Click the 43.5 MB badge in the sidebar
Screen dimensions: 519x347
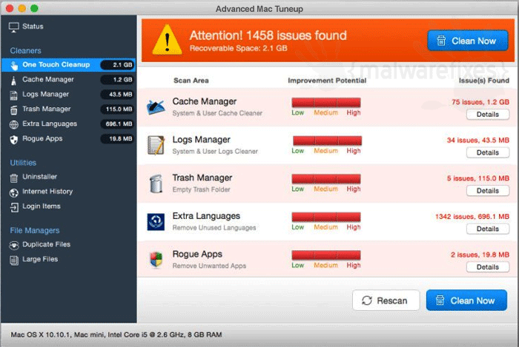tap(118, 95)
